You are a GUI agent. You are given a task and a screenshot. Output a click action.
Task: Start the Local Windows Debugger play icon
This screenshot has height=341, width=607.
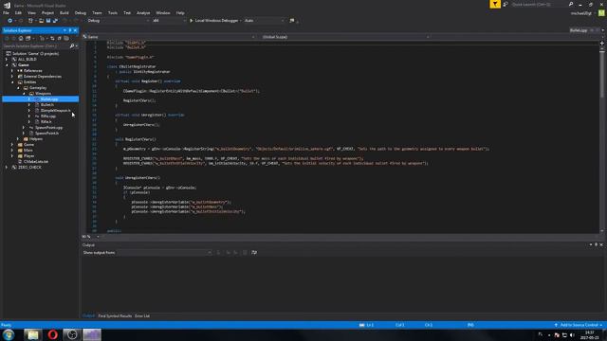pyautogui.click(x=192, y=21)
